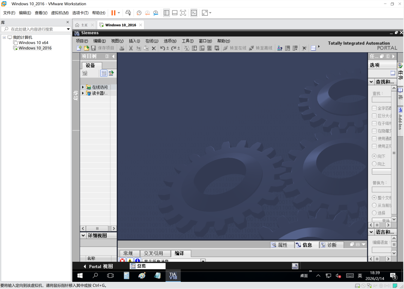
Task: Collapse project tree with left arrow
Action: click(113, 56)
